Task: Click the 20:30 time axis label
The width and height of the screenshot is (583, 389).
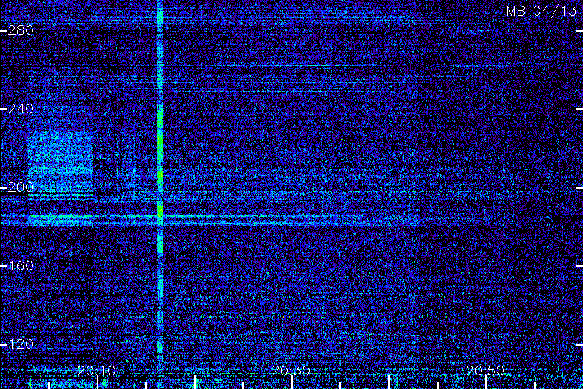Action: click(291, 371)
